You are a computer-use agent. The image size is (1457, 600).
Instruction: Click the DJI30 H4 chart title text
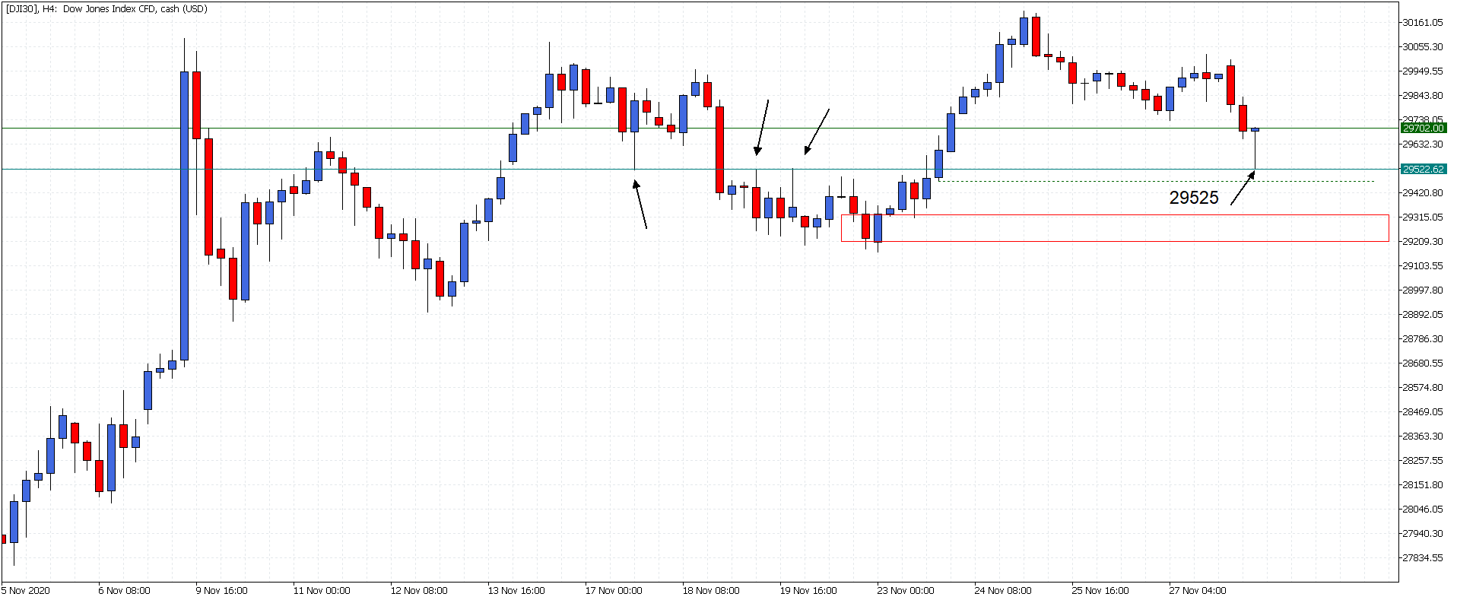[x=106, y=9]
